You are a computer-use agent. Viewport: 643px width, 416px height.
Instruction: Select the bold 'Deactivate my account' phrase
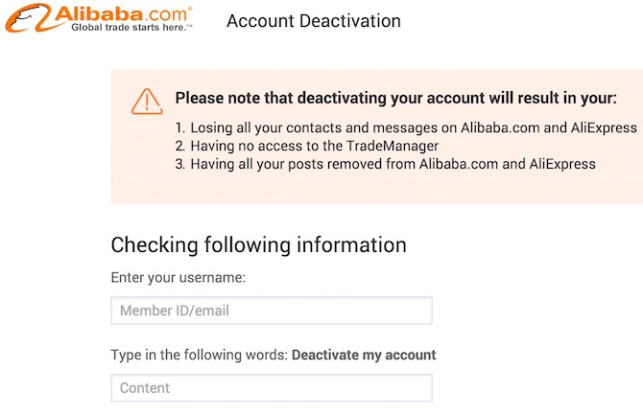[x=364, y=355]
